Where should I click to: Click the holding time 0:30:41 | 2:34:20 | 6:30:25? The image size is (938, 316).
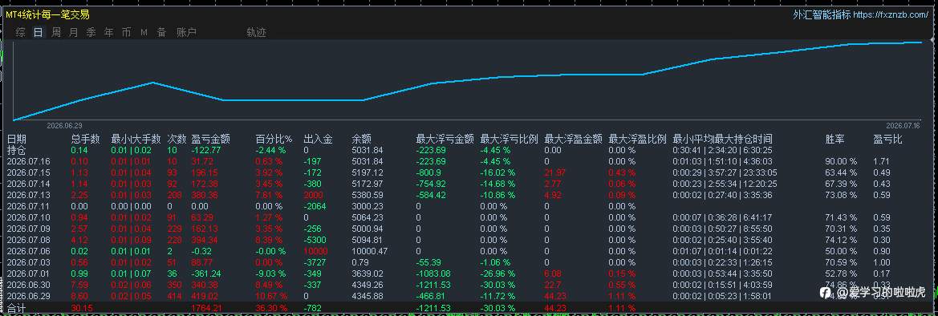coord(722,150)
